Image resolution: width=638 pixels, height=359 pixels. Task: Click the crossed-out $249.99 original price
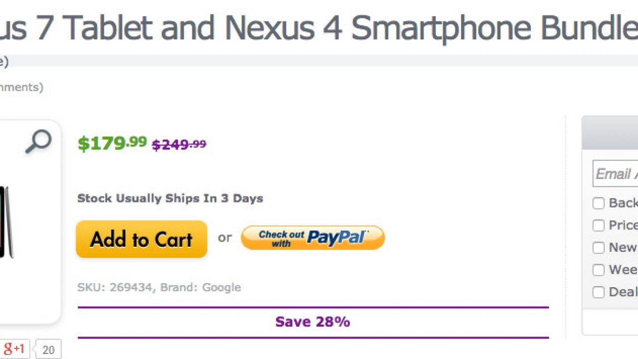[x=179, y=145]
